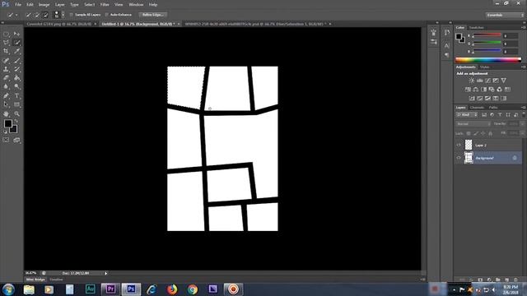Open the Normal blend mode dropdown
Image resolution: width=527 pixels, height=296 pixels.
click(473, 124)
